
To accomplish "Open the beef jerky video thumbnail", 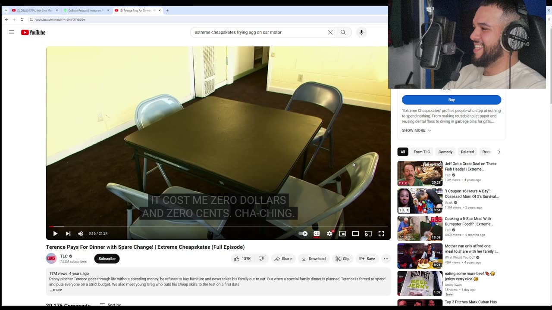I will [x=420, y=283].
